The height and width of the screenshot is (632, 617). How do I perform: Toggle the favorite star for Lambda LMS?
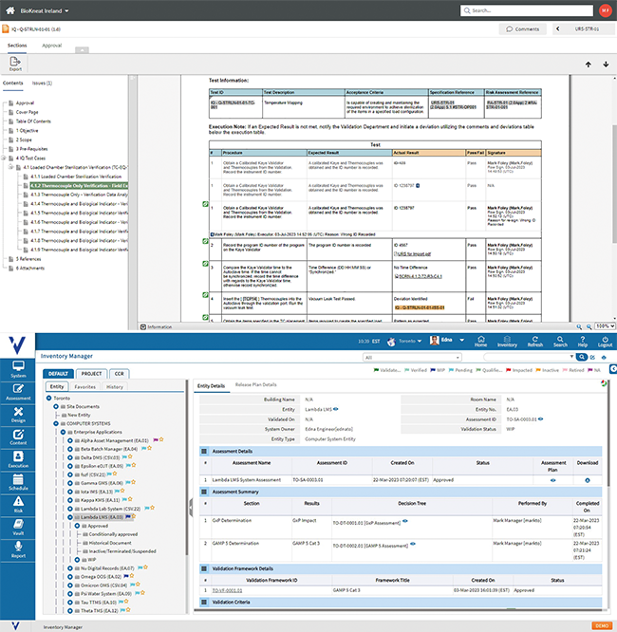tap(134, 516)
